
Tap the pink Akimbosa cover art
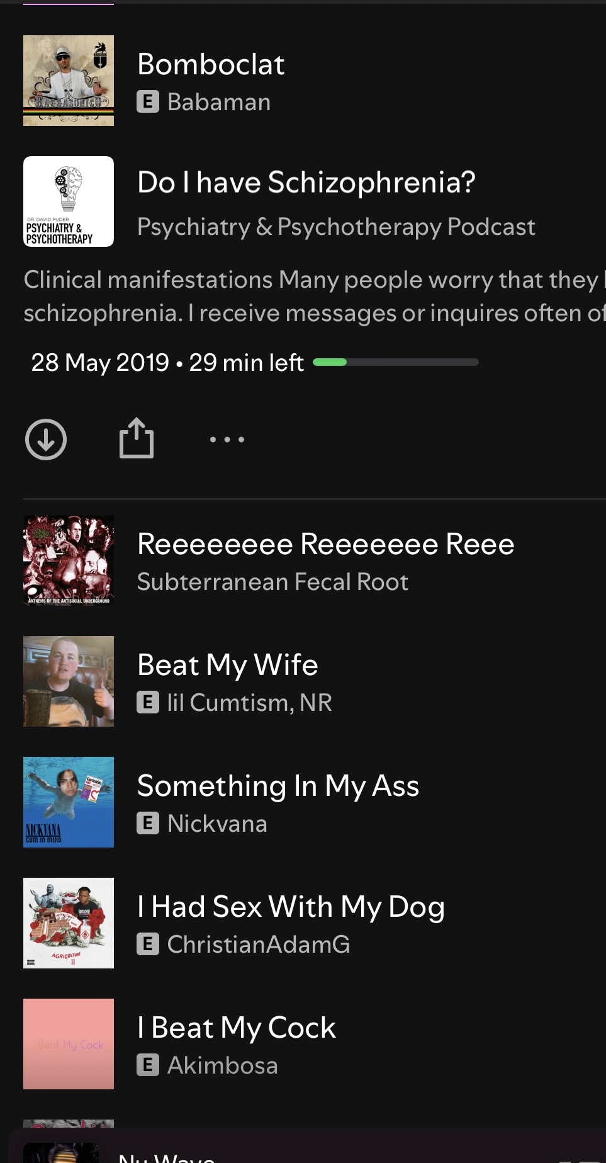[69, 1044]
